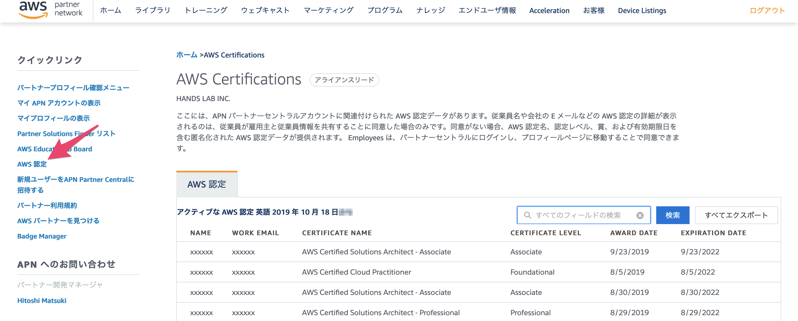798x321 pixels.
Task: Open the ライブラリ menu
Action: point(153,11)
